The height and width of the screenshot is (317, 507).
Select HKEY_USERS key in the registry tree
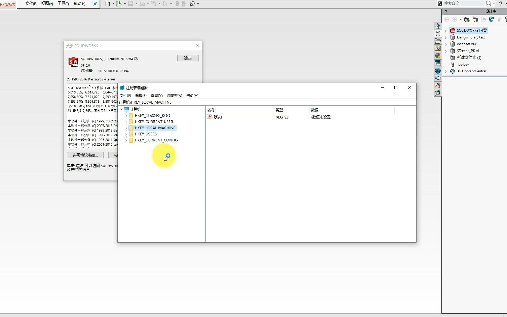[146, 134]
